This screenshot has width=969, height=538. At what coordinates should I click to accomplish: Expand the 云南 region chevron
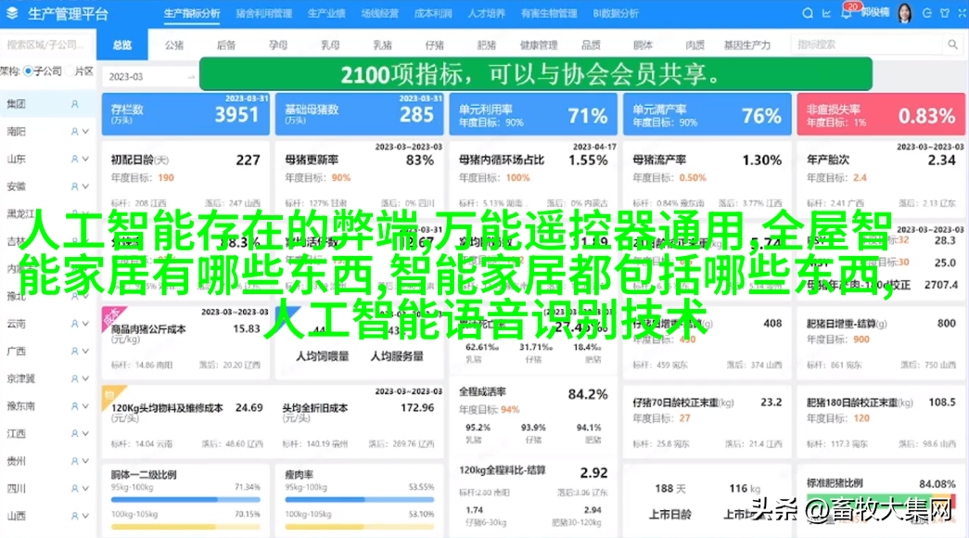(86, 324)
